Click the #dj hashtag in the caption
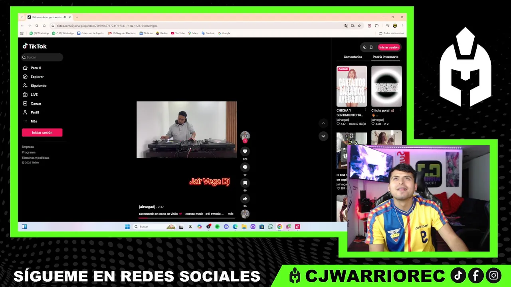The width and height of the screenshot is (511, 287). click(208, 214)
